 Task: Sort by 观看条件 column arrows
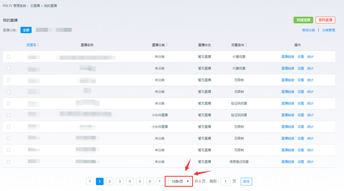click(x=246, y=45)
